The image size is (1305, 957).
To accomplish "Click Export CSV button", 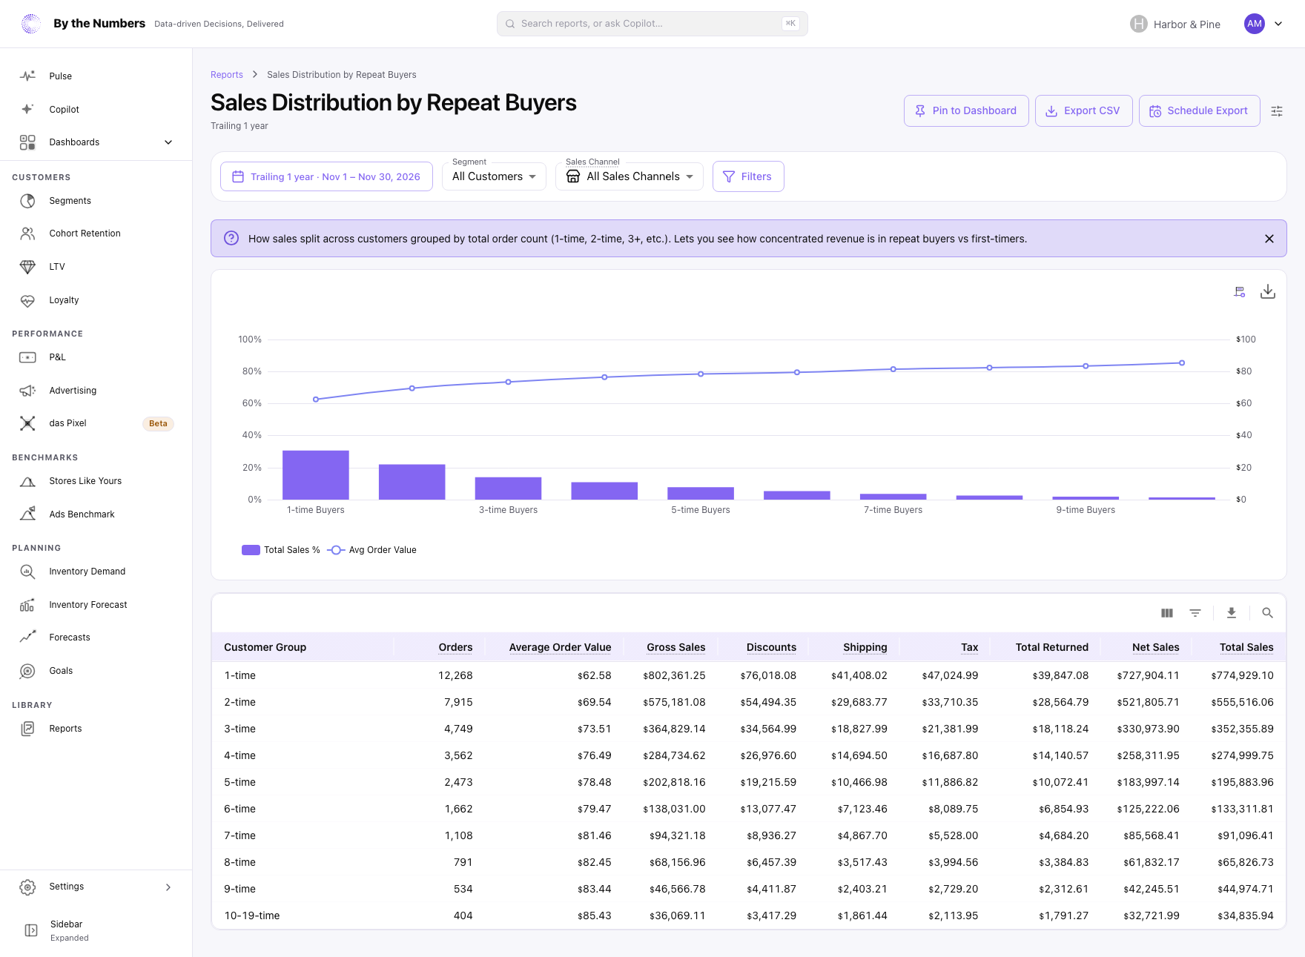I will [1083, 111].
